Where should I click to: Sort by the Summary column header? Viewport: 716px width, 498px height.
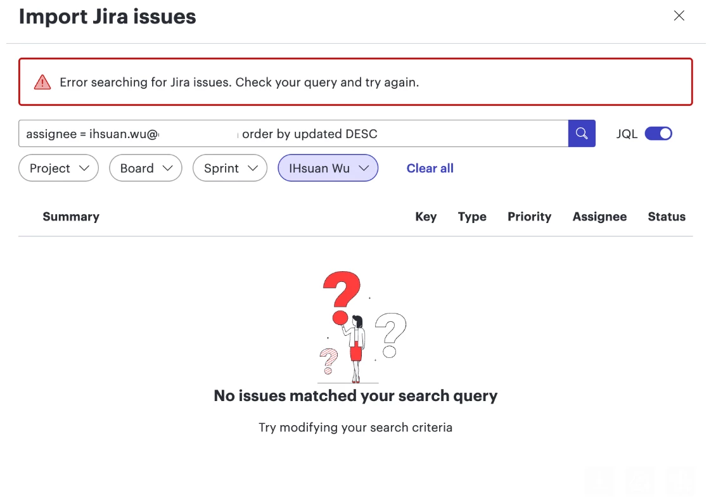coord(71,216)
